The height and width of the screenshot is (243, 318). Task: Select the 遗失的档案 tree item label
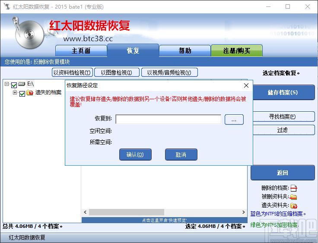pos(48,92)
